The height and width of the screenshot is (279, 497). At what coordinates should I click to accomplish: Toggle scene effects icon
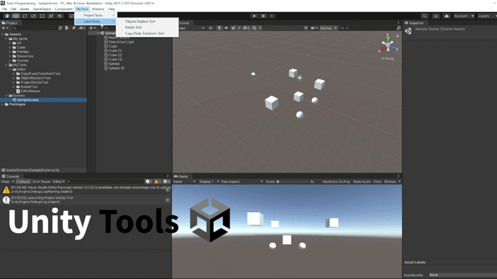point(233,28)
